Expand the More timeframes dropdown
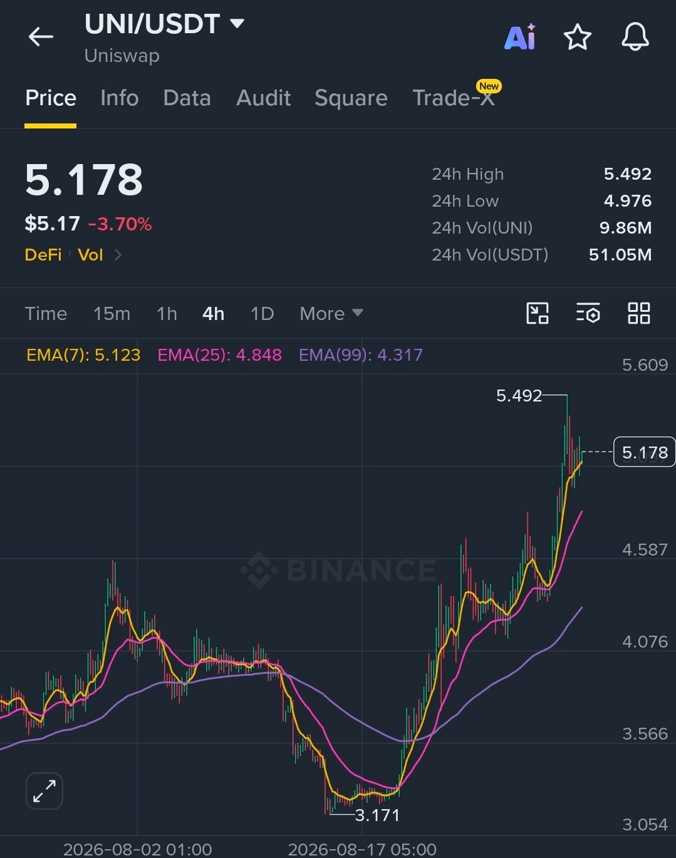 (x=331, y=313)
